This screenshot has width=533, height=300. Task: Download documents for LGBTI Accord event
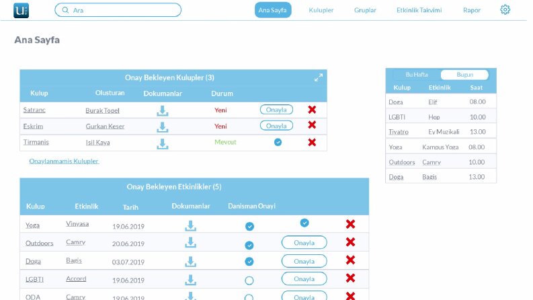click(191, 280)
